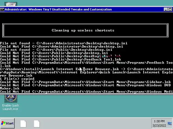Click the 'Enable Quick Launch.exe' icon label

11,107
